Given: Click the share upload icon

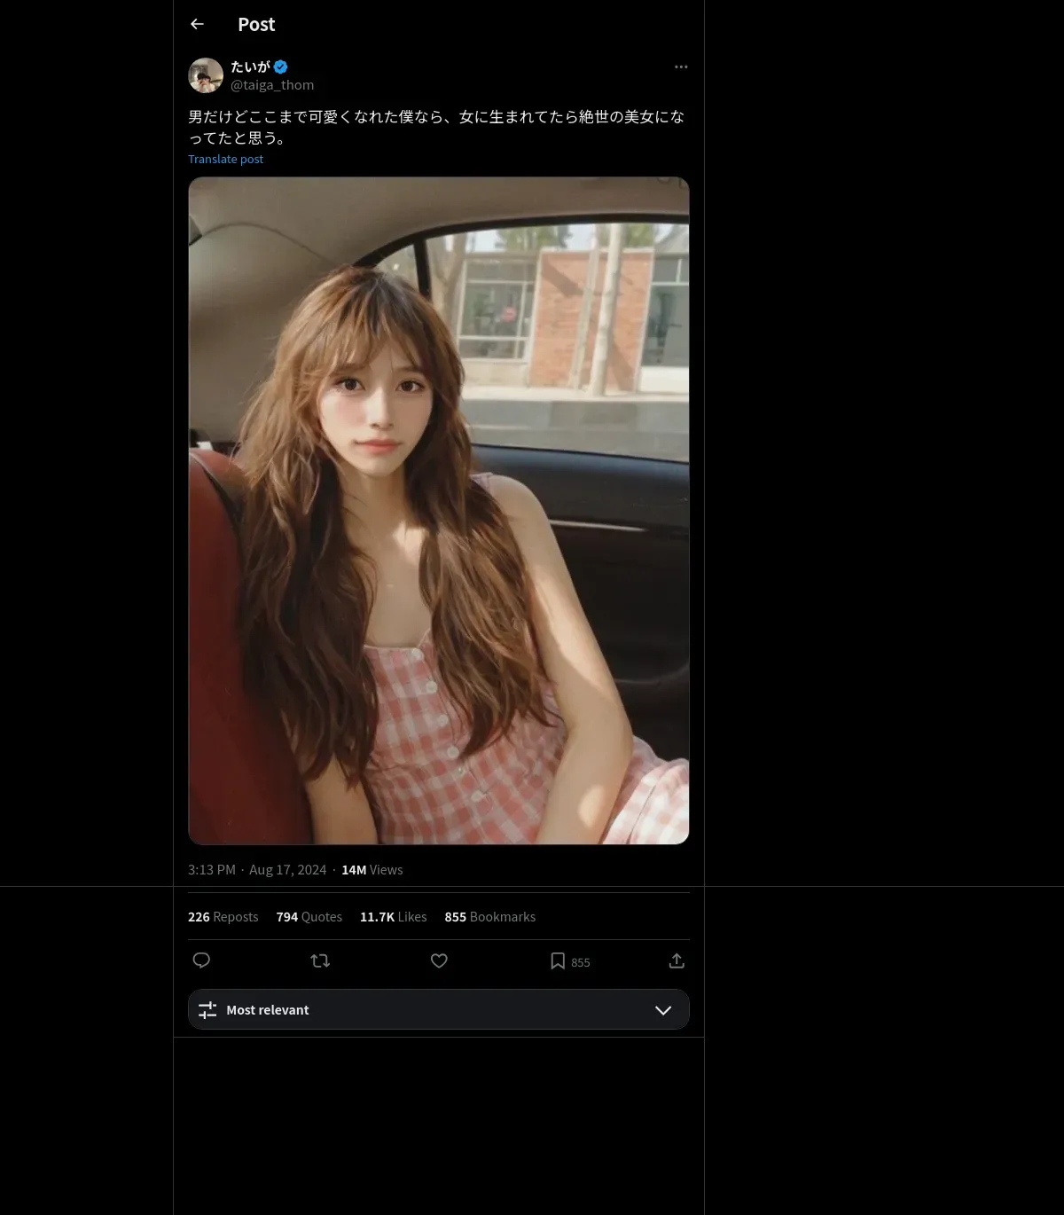Looking at the screenshot, I should coord(677,960).
